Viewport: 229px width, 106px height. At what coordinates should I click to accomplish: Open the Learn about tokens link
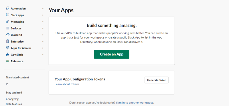coord(67,84)
